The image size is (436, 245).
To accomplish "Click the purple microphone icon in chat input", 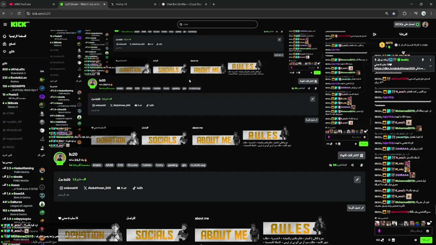I will pos(379,231).
